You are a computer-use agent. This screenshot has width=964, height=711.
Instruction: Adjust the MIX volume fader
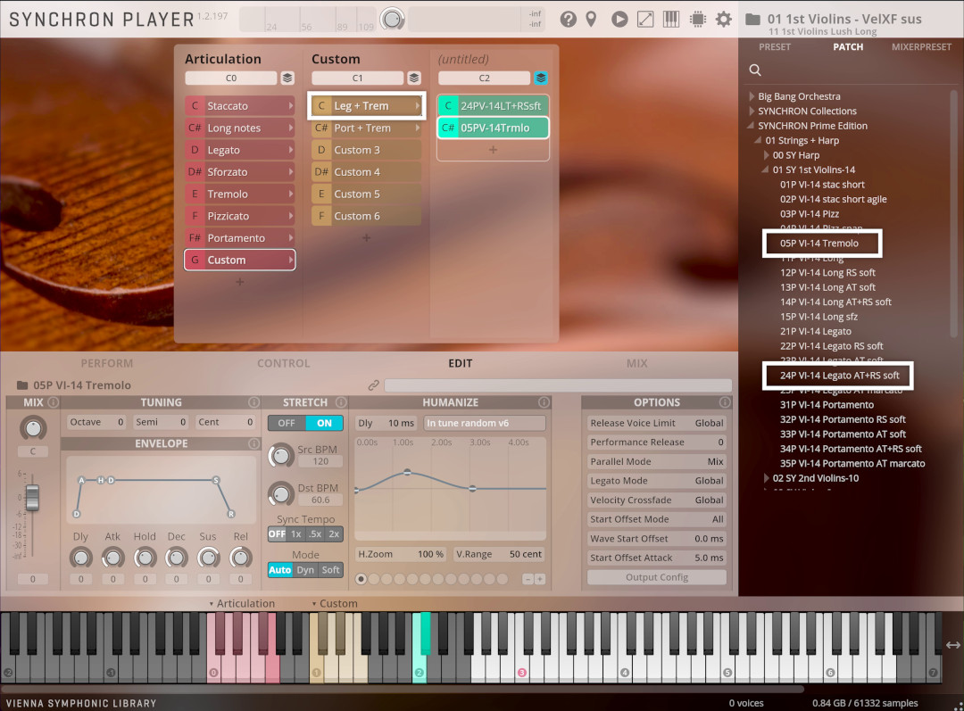[32, 497]
